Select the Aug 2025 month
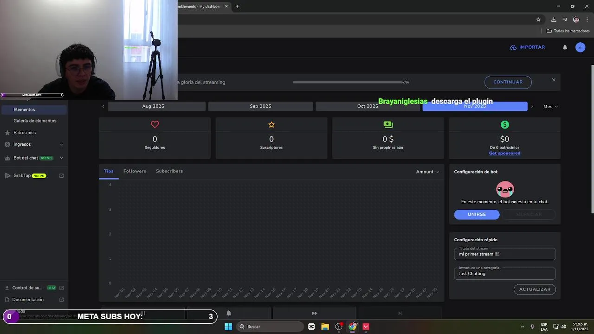The width and height of the screenshot is (594, 334). tap(157, 106)
